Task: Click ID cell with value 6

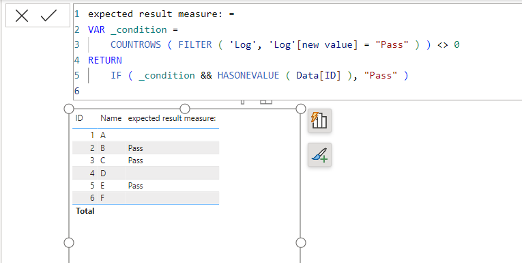Action: tap(92, 198)
